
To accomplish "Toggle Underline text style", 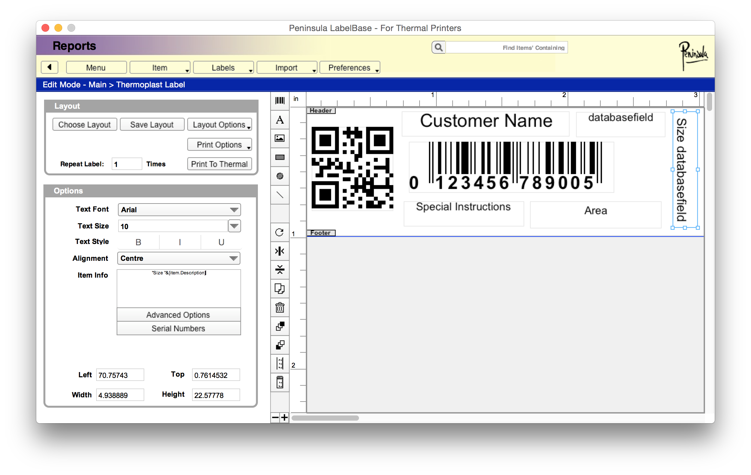I will click(x=221, y=242).
